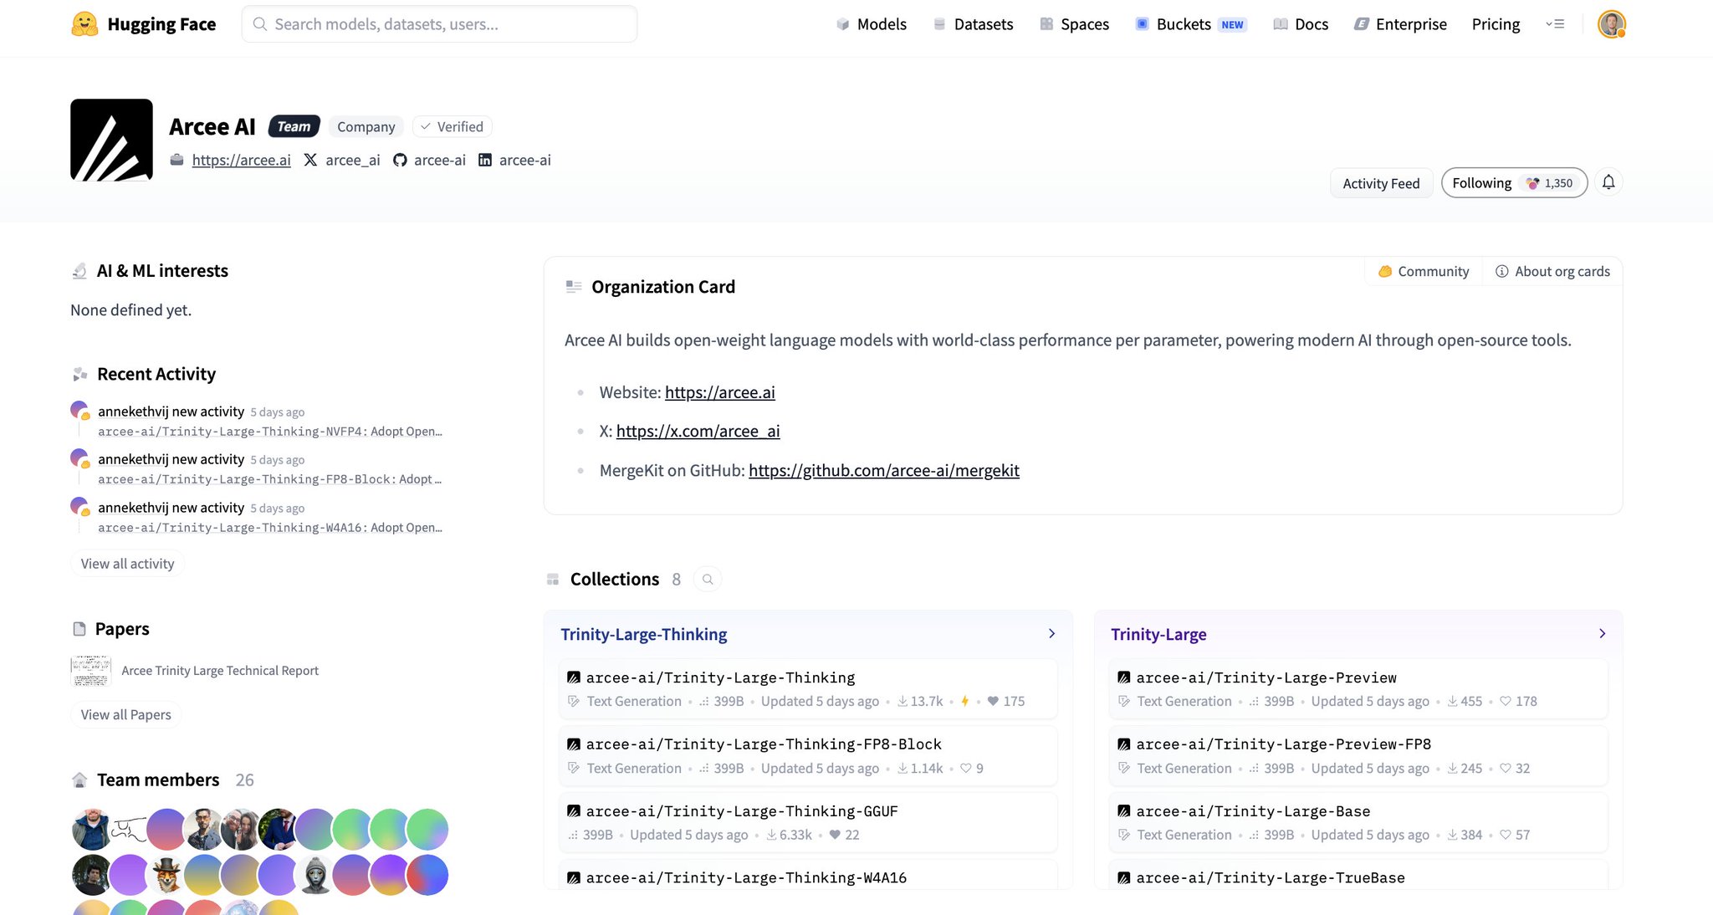Image resolution: width=1713 pixels, height=915 pixels.
Task: Click View all activity button
Action: (127, 564)
